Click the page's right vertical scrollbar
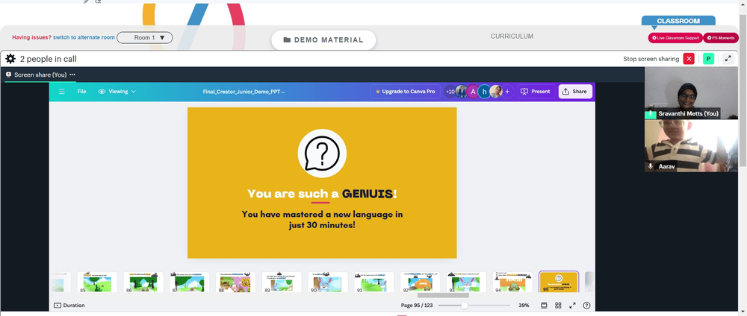 [x=743, y=90]
